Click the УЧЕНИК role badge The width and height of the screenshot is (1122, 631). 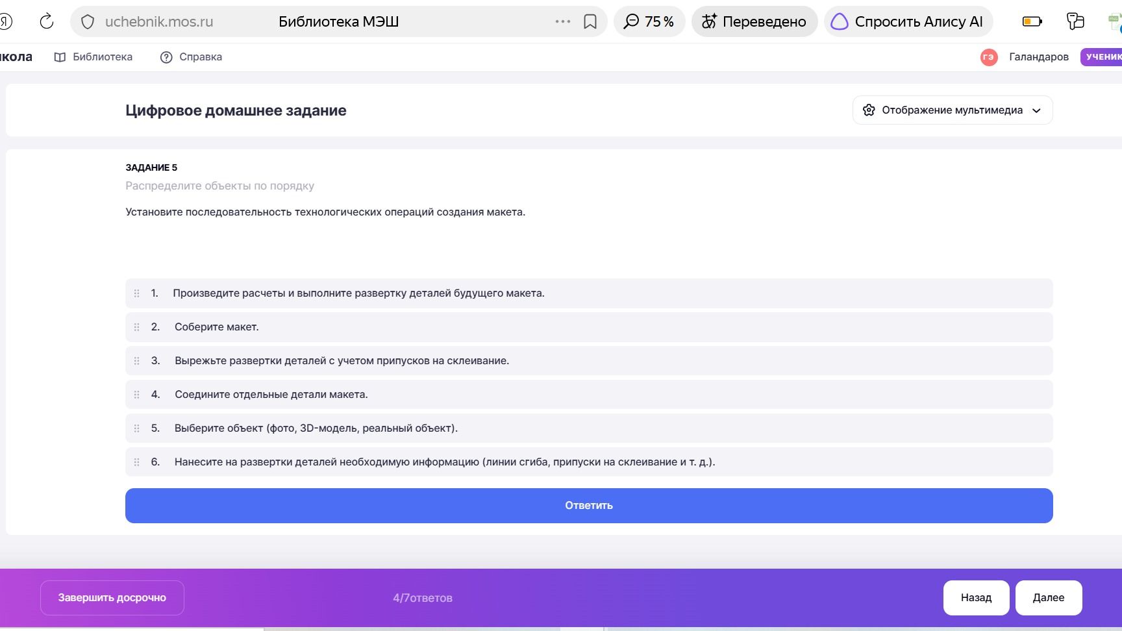pos(1103,57)
